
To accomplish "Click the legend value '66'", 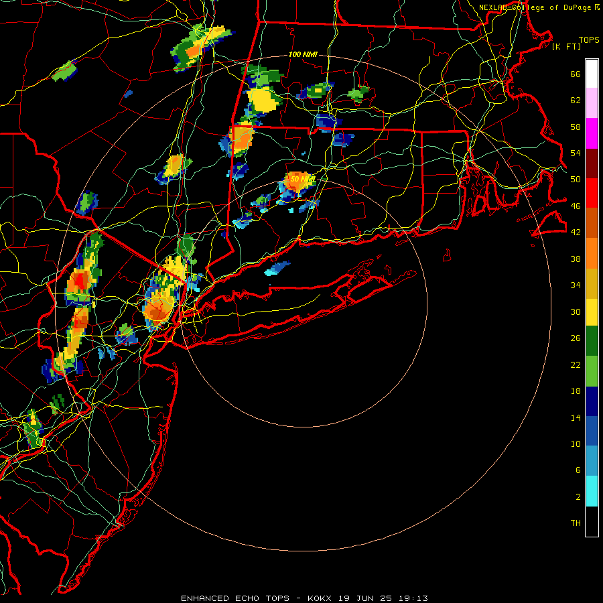I will [576, 74].
